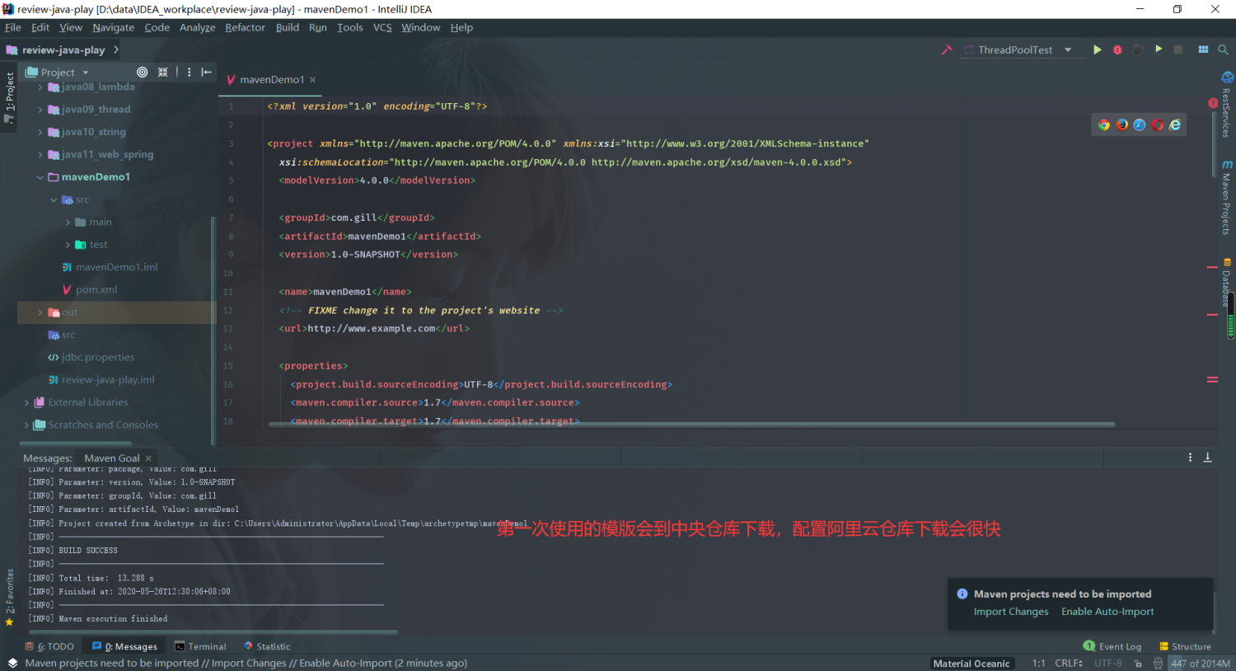
Task: Click the tool windows quick-access icon
Action: (x=12, y=663)
